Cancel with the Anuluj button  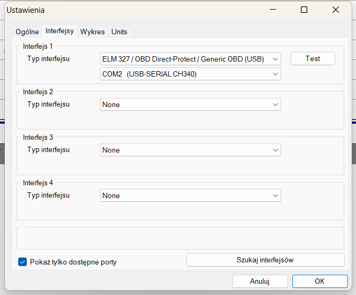click(x=260, y=281)
